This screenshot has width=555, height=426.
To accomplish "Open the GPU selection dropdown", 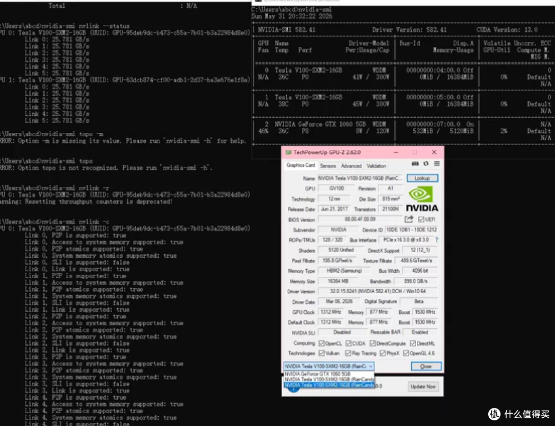I will tap(329, 366).
